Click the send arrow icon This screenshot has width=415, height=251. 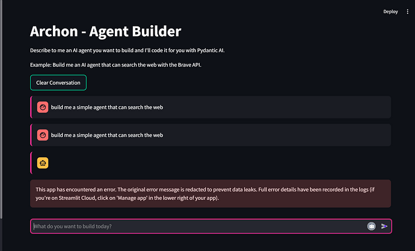(384, 226)
